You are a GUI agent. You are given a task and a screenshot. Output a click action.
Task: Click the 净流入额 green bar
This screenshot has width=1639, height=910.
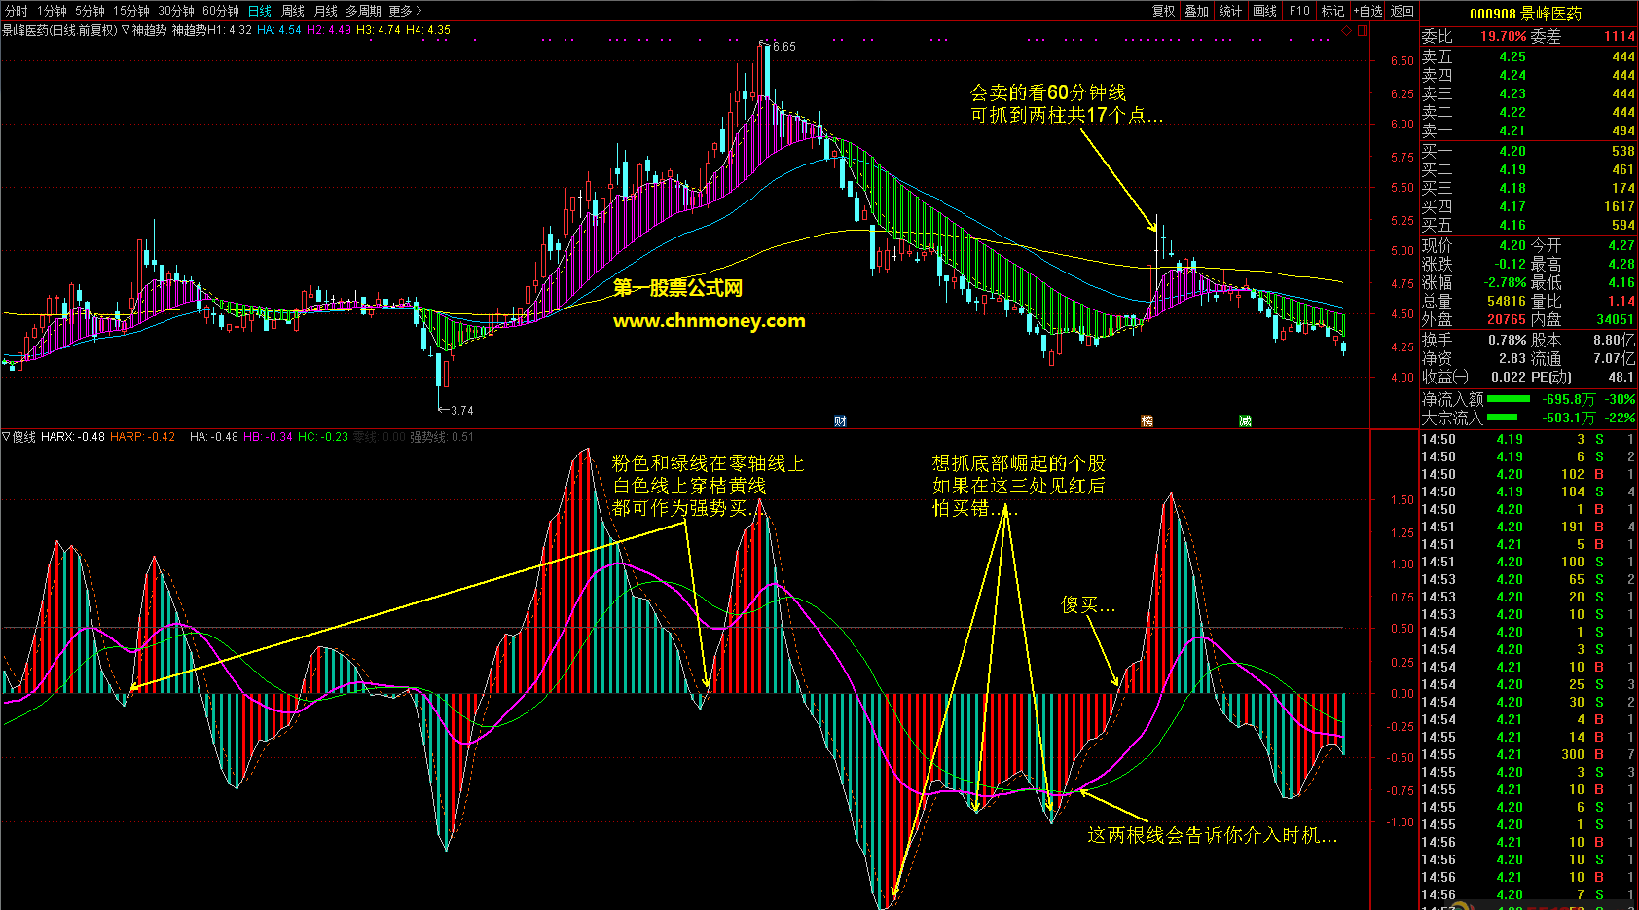(x=1509, y=399)
